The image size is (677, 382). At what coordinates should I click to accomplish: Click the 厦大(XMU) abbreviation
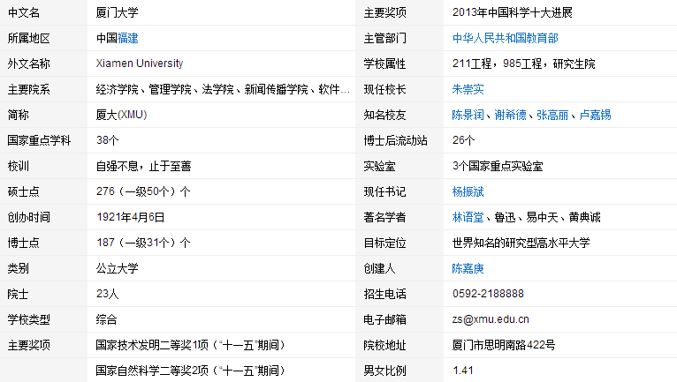point(121,115)
